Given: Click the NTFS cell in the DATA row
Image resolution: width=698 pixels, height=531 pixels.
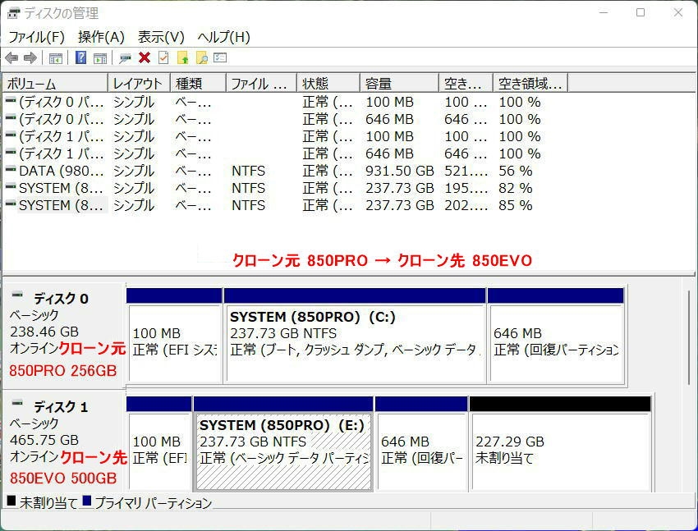Looking at the screenshot, I should (248, 172).
